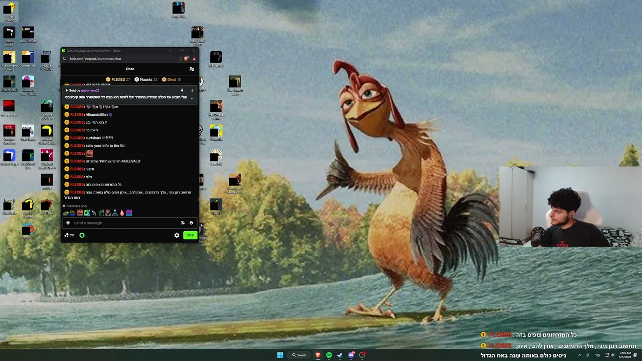Select the Celeste desktop icon
This screenshot has height=361, width=642.
click(x=216, y=207)
